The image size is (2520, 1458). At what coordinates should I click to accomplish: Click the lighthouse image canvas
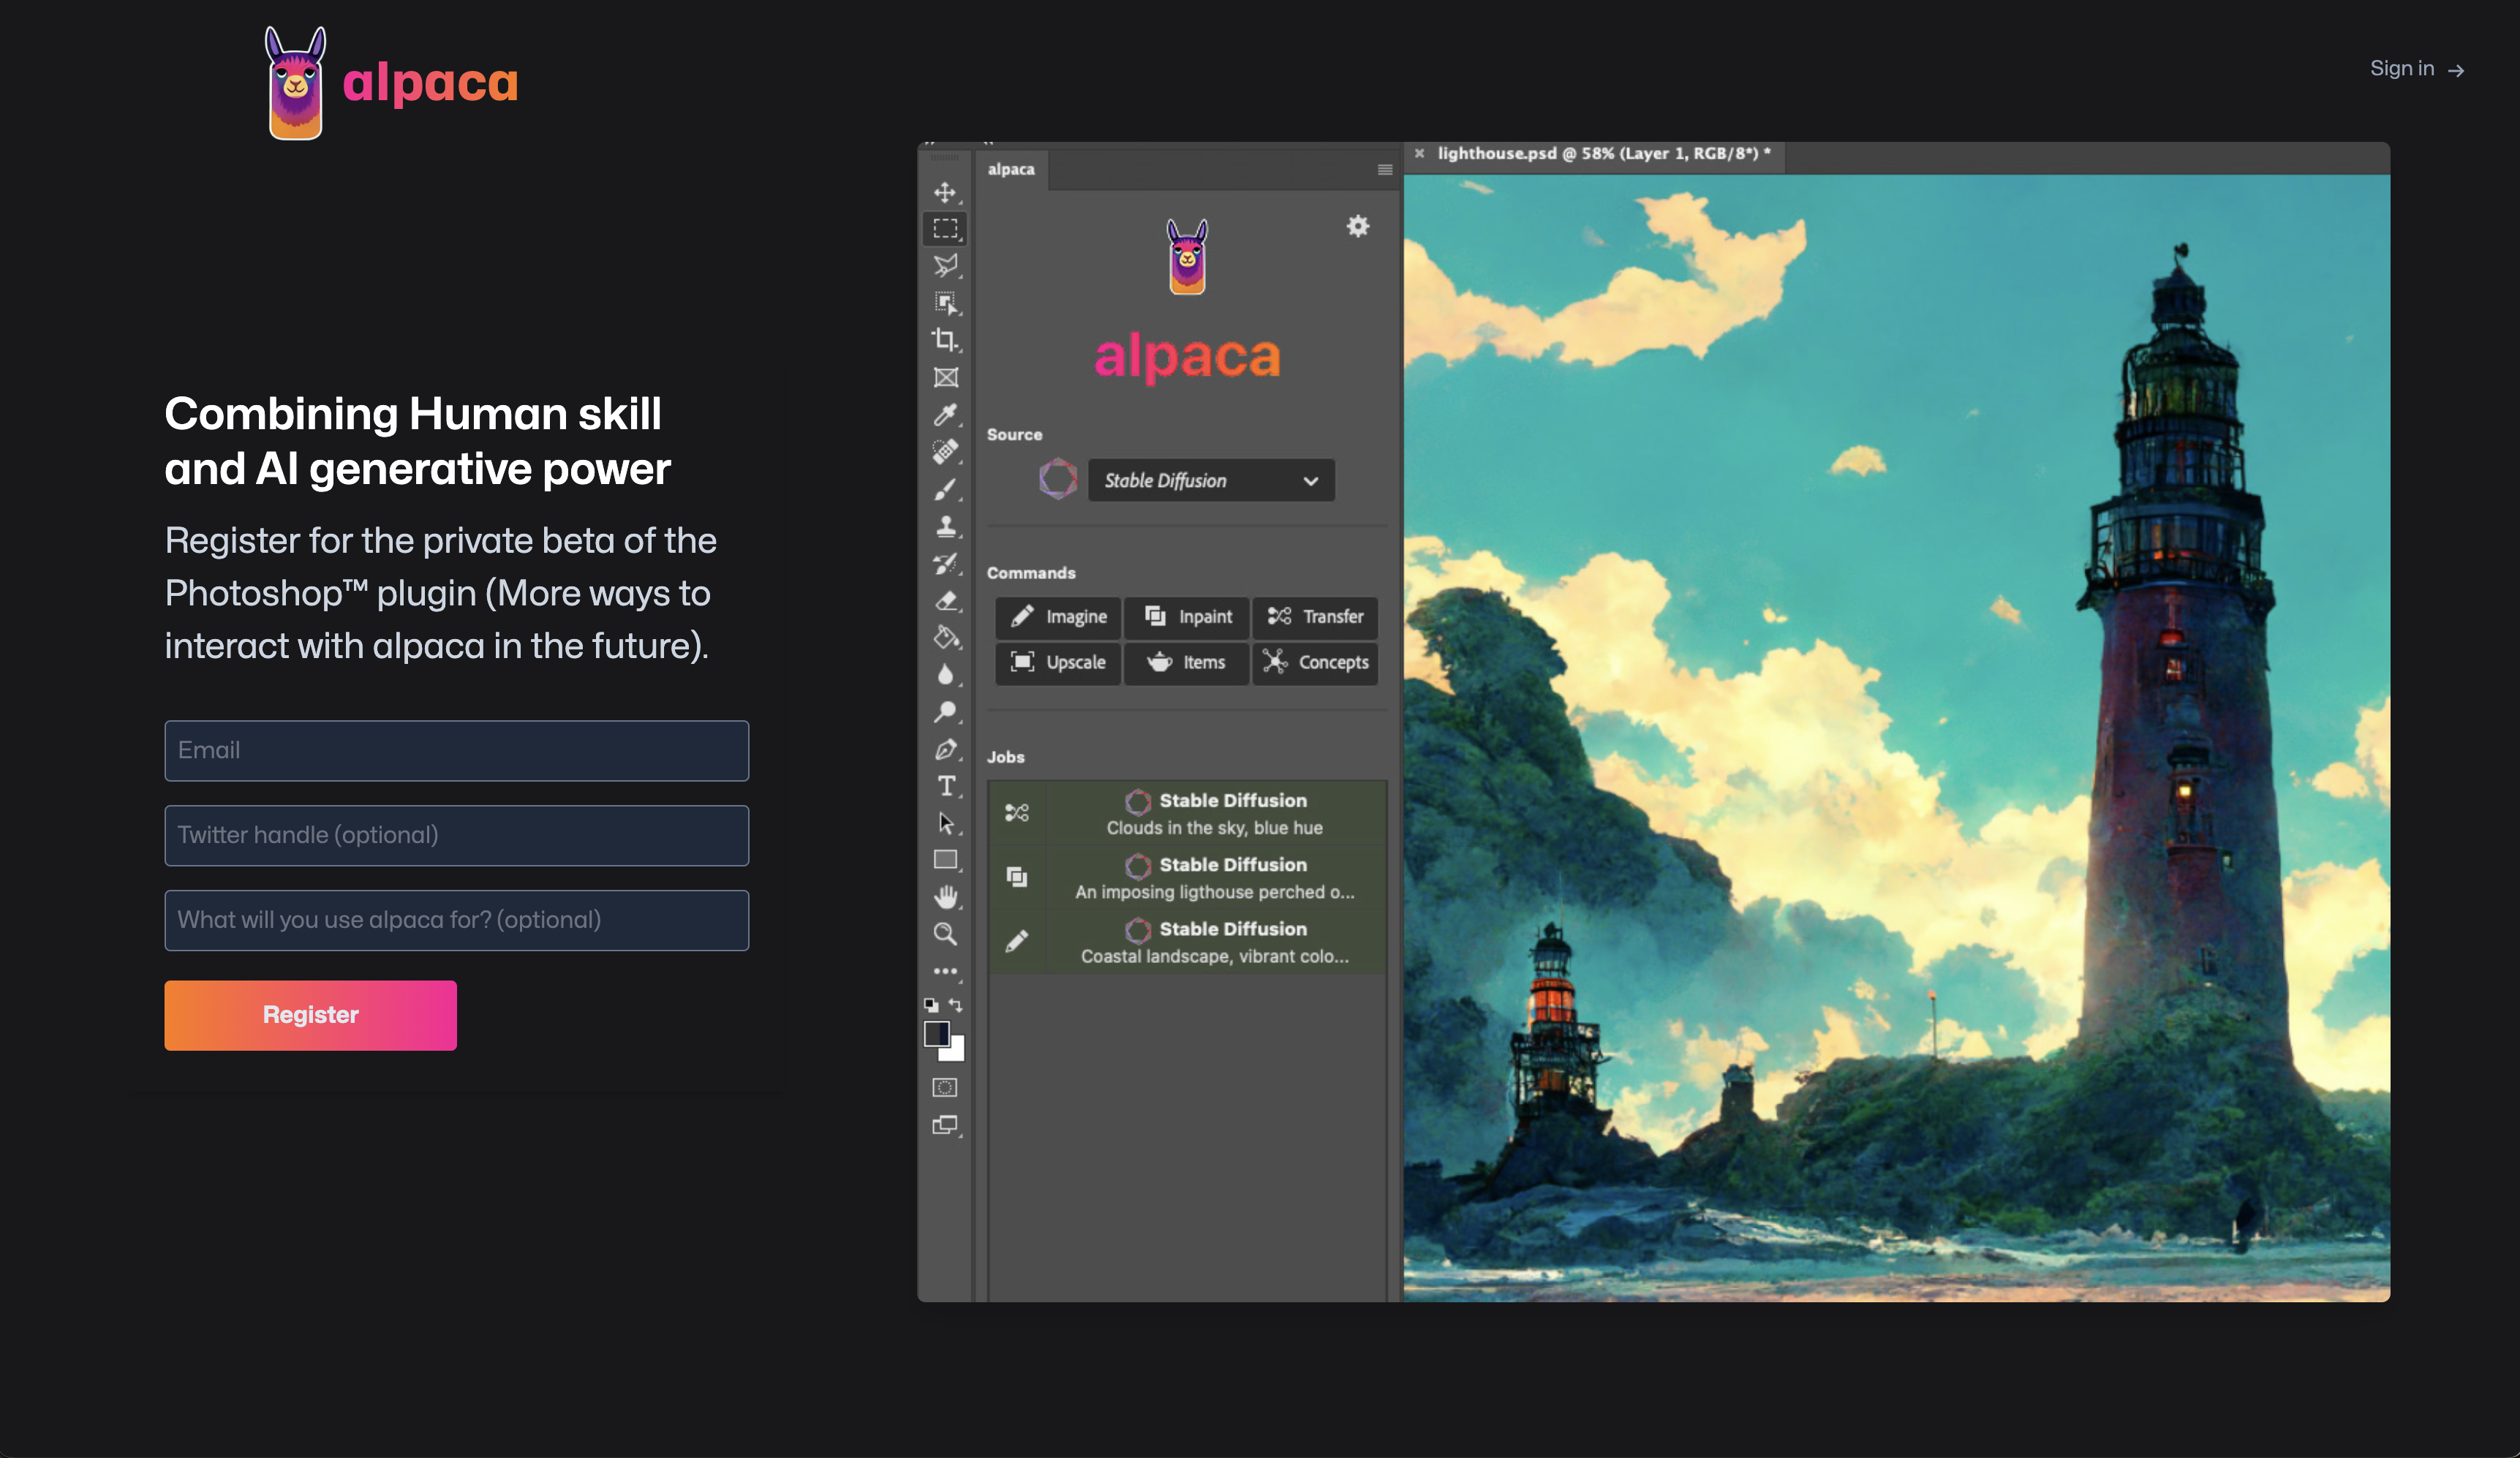pyautogui.click(x=1897, y=738)
